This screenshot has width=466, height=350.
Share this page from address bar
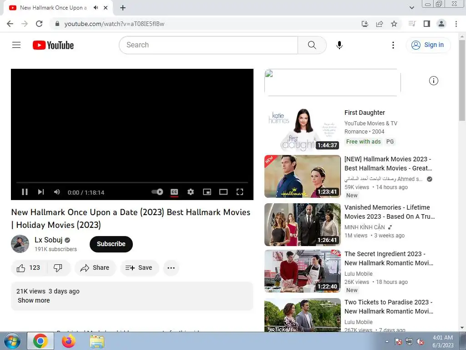(x=380, y=24)
